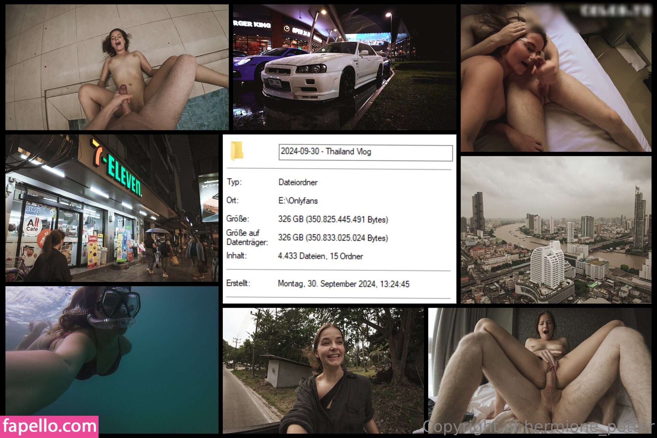Image resolution: width=657 pixels, height=438 pixels.
Task: Click the Burger King sign in photo
Action: pos(252,24)
